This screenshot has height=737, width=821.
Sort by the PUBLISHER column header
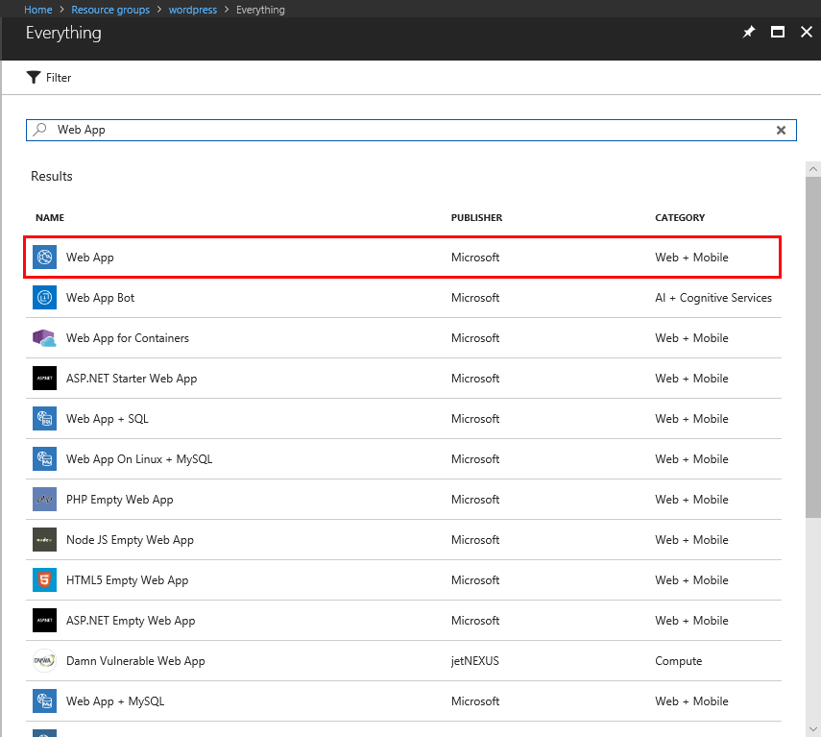[x=476, y=217]
